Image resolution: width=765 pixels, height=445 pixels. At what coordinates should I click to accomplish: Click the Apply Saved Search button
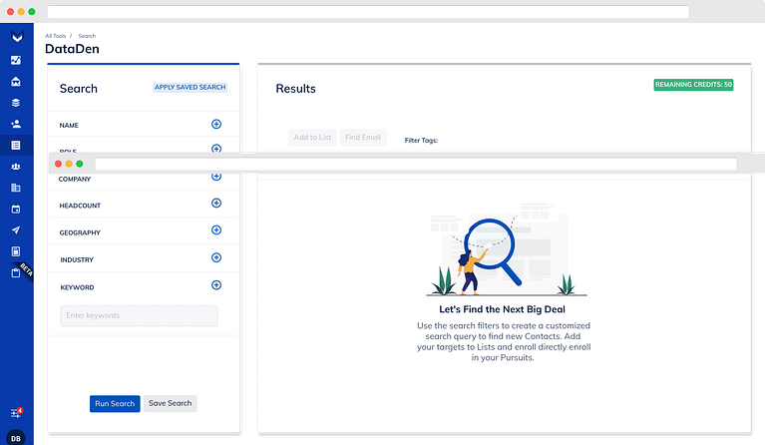click(x=190, y=88)
